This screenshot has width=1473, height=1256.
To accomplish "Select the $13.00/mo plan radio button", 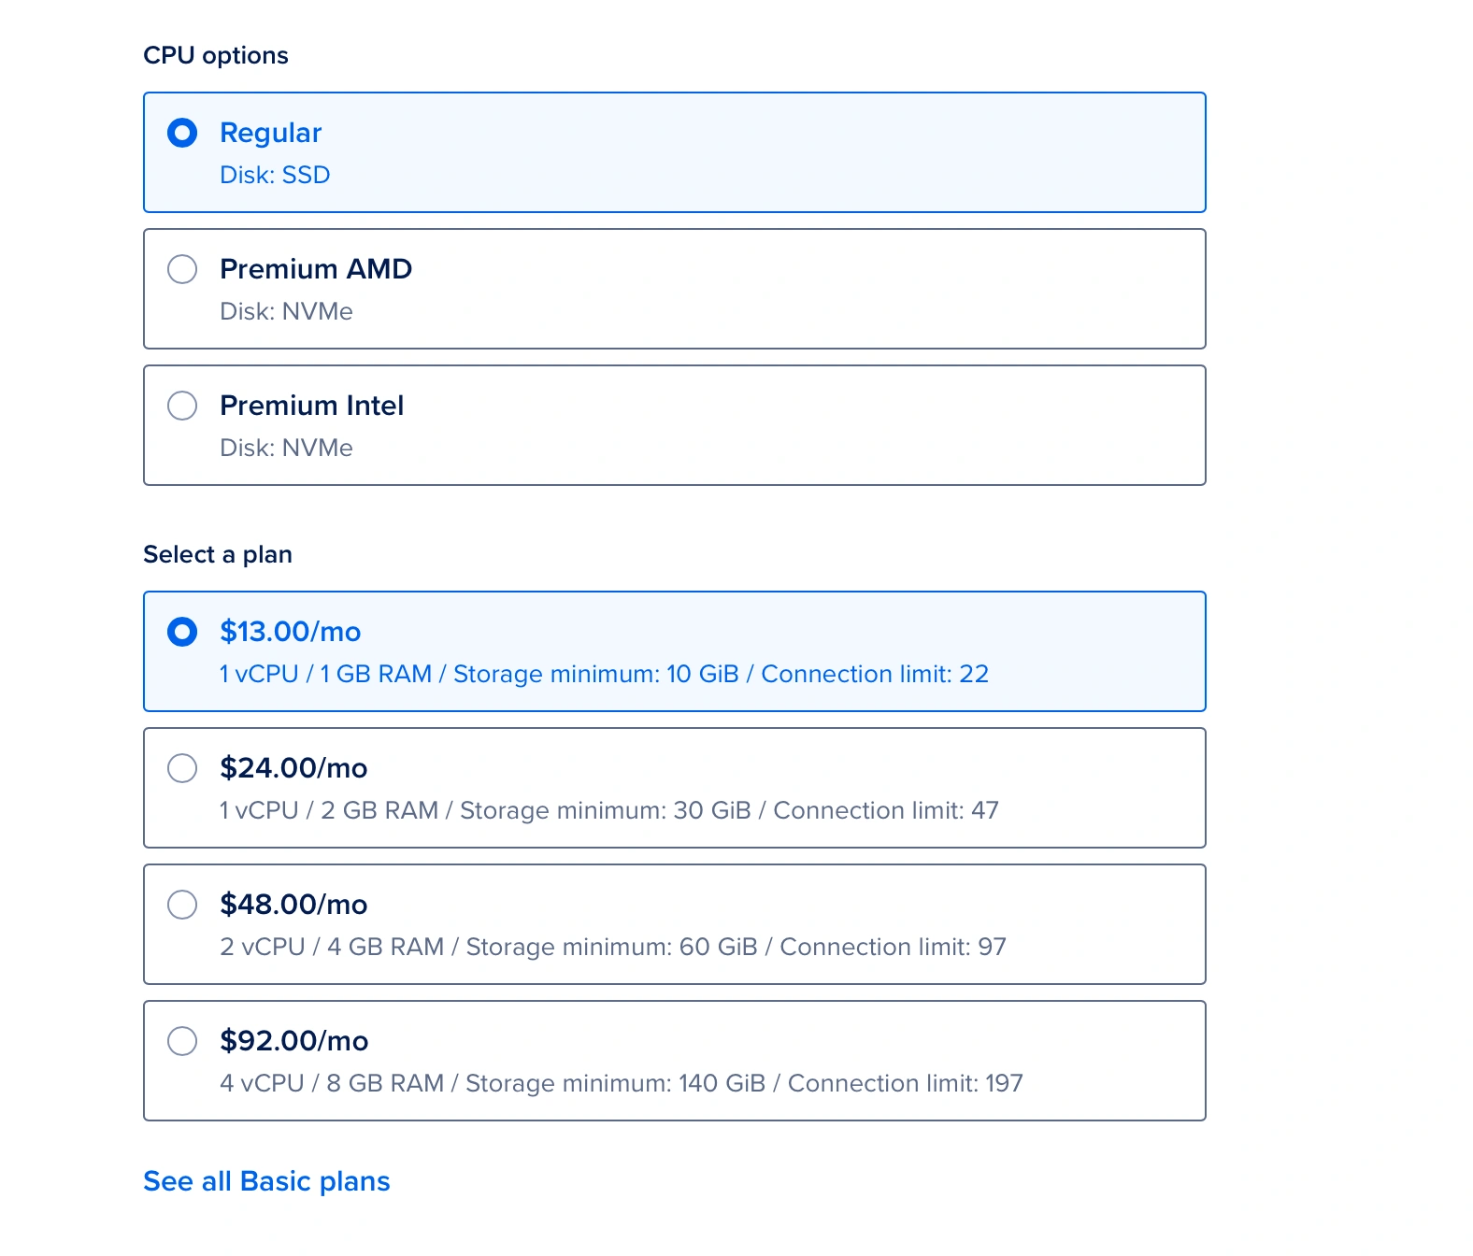I will point(182,632).
